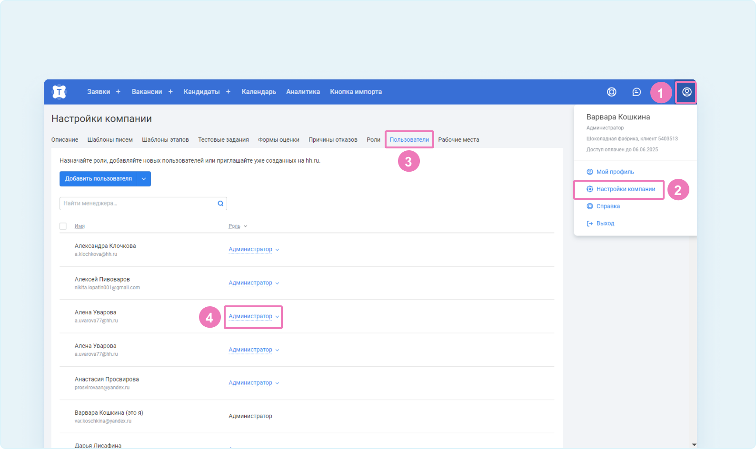The image size is (756, 449).
Task: Click Доступ оплачен до 06.06.2025 text
Action: coord(622,149)
